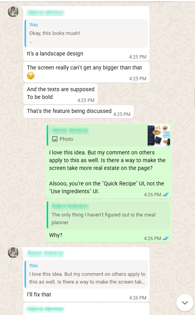195x315 pixels.
Task: Click 'And the texts are supposed To be bold' message
Action: tap(60, 93)
